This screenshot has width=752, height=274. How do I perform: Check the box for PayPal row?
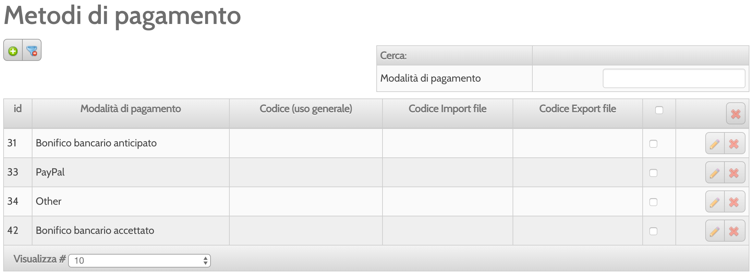point(653,173)
